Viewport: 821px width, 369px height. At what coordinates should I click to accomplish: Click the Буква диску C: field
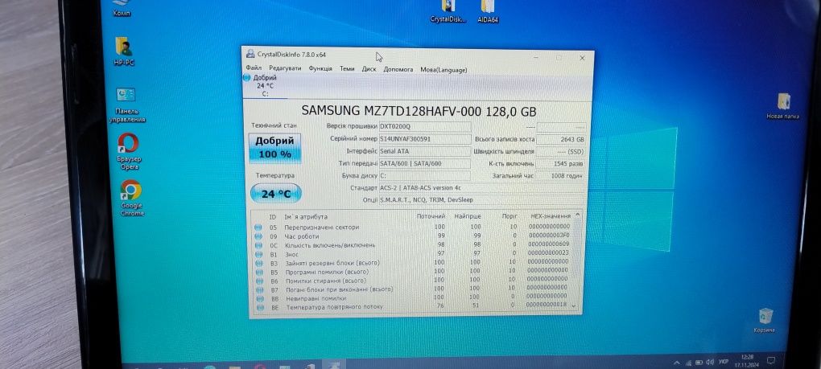[x=425, y=175]
